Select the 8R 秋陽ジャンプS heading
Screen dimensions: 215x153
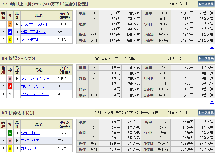pos(18,58)
